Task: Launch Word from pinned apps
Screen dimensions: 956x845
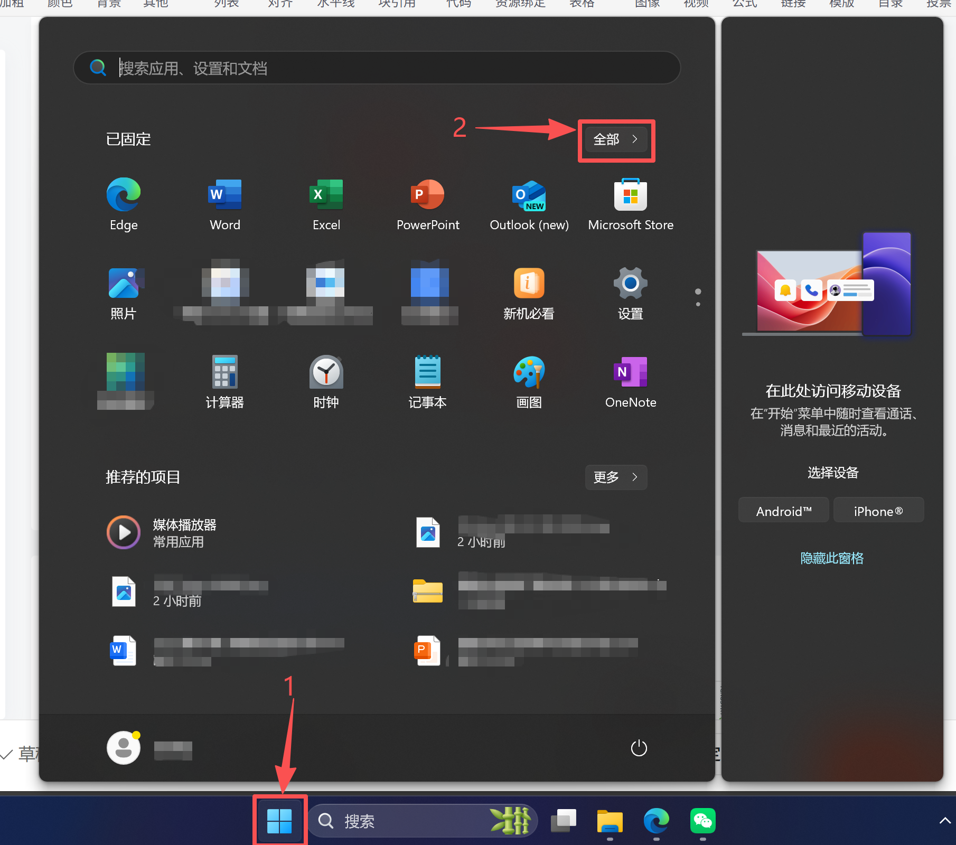Action: 225,204
